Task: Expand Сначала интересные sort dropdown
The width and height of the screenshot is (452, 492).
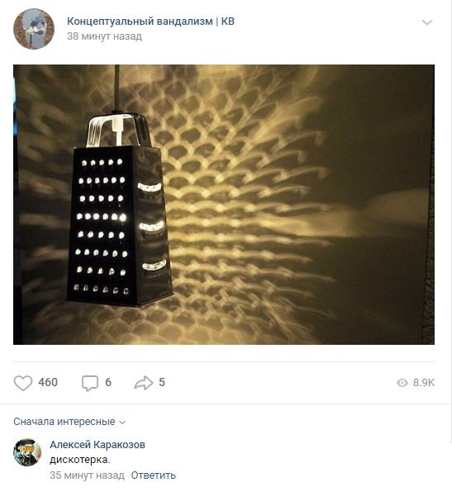Action: click(x=69, y=422)
